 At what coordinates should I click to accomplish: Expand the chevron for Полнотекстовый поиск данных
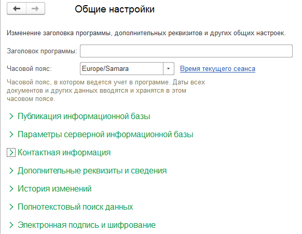[11, 207]
